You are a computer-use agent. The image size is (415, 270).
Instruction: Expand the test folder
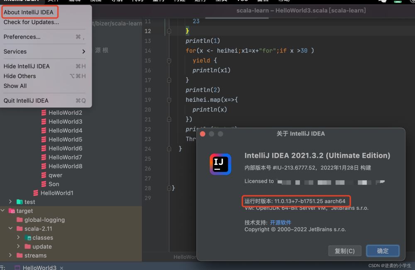pyautogui.click(x=10, y=202)
